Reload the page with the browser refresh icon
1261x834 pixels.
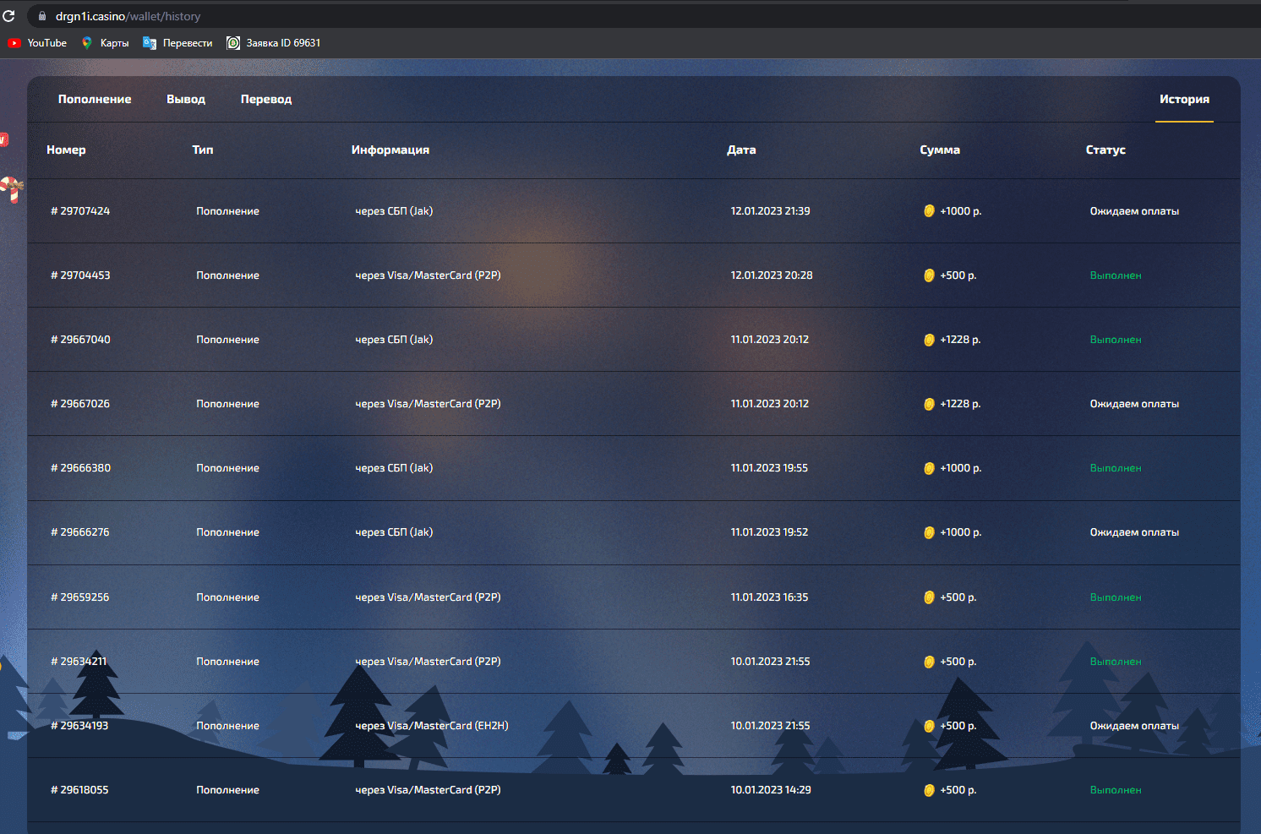click(8, 16)
